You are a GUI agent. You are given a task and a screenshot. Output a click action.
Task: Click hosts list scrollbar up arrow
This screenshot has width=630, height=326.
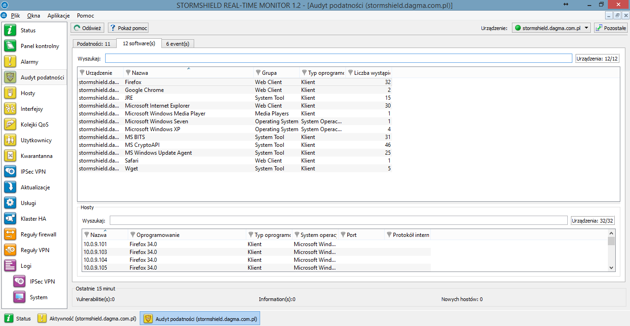(x=612, y=233)
